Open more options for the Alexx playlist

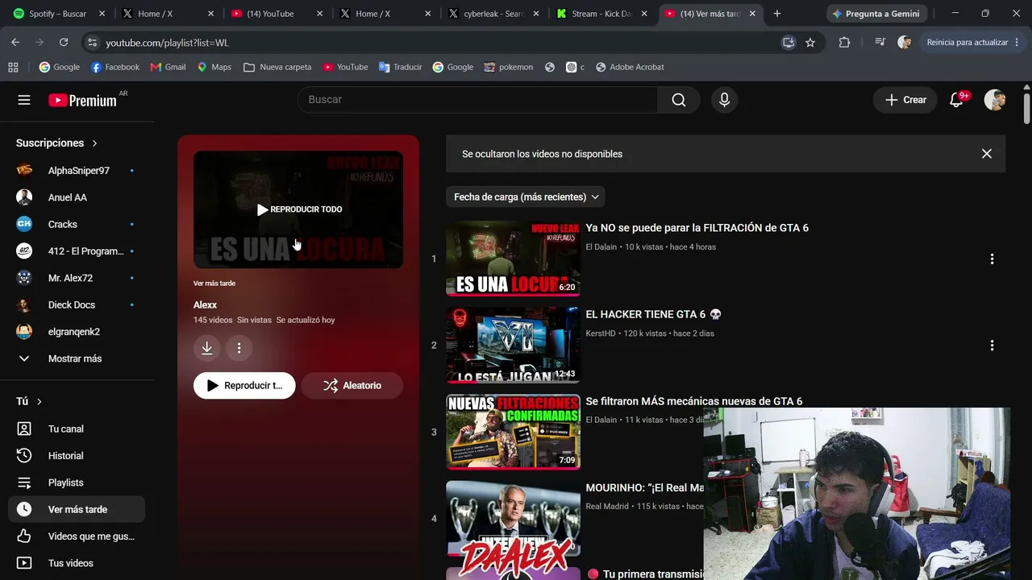[x=239, y=347]
